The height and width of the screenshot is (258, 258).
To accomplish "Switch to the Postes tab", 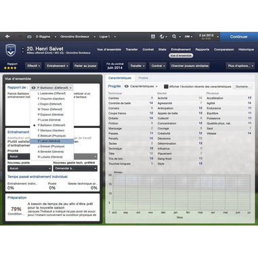I will [x=143, y=78].
